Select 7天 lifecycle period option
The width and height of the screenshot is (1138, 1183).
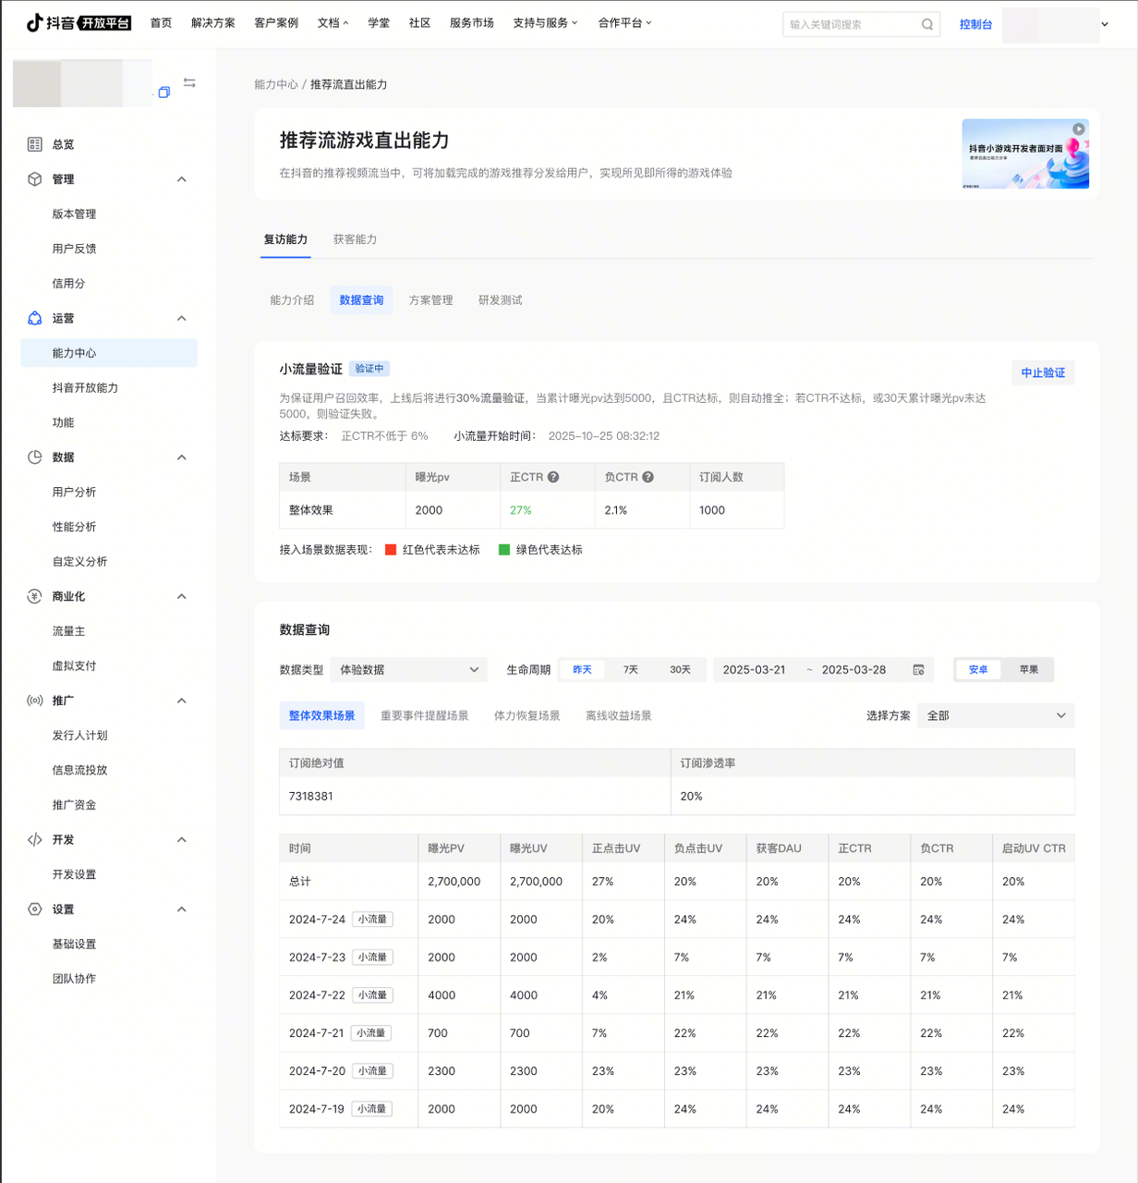631,670
